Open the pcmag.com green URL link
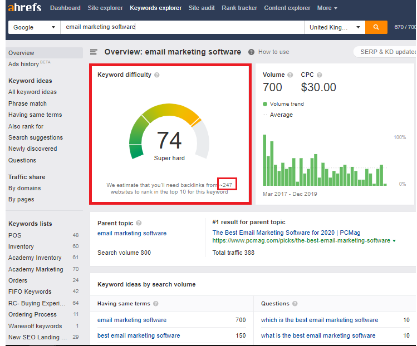 (x=301, y=241)
